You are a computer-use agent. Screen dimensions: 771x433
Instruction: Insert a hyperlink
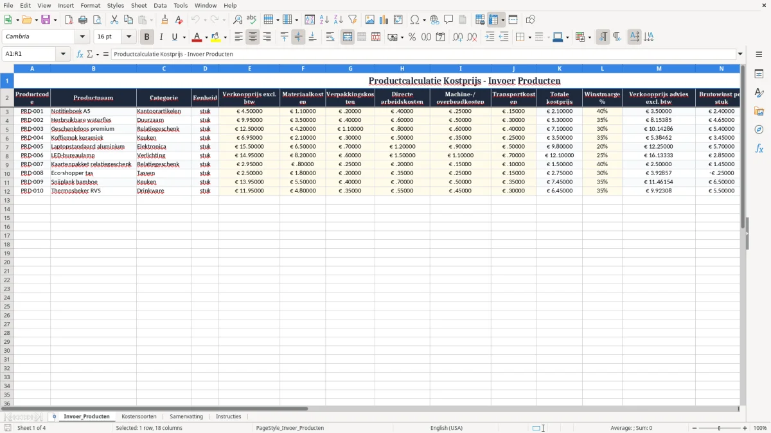pos(435,20)
